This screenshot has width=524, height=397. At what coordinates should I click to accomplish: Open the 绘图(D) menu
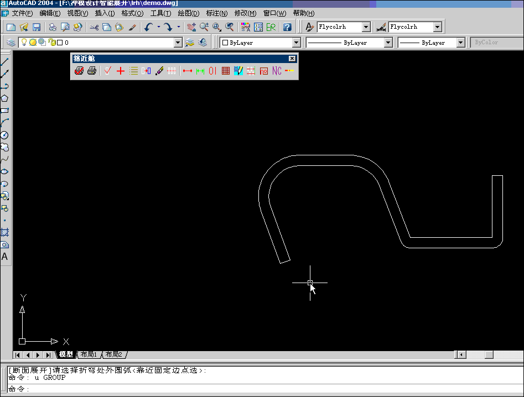tap(189, 13)
